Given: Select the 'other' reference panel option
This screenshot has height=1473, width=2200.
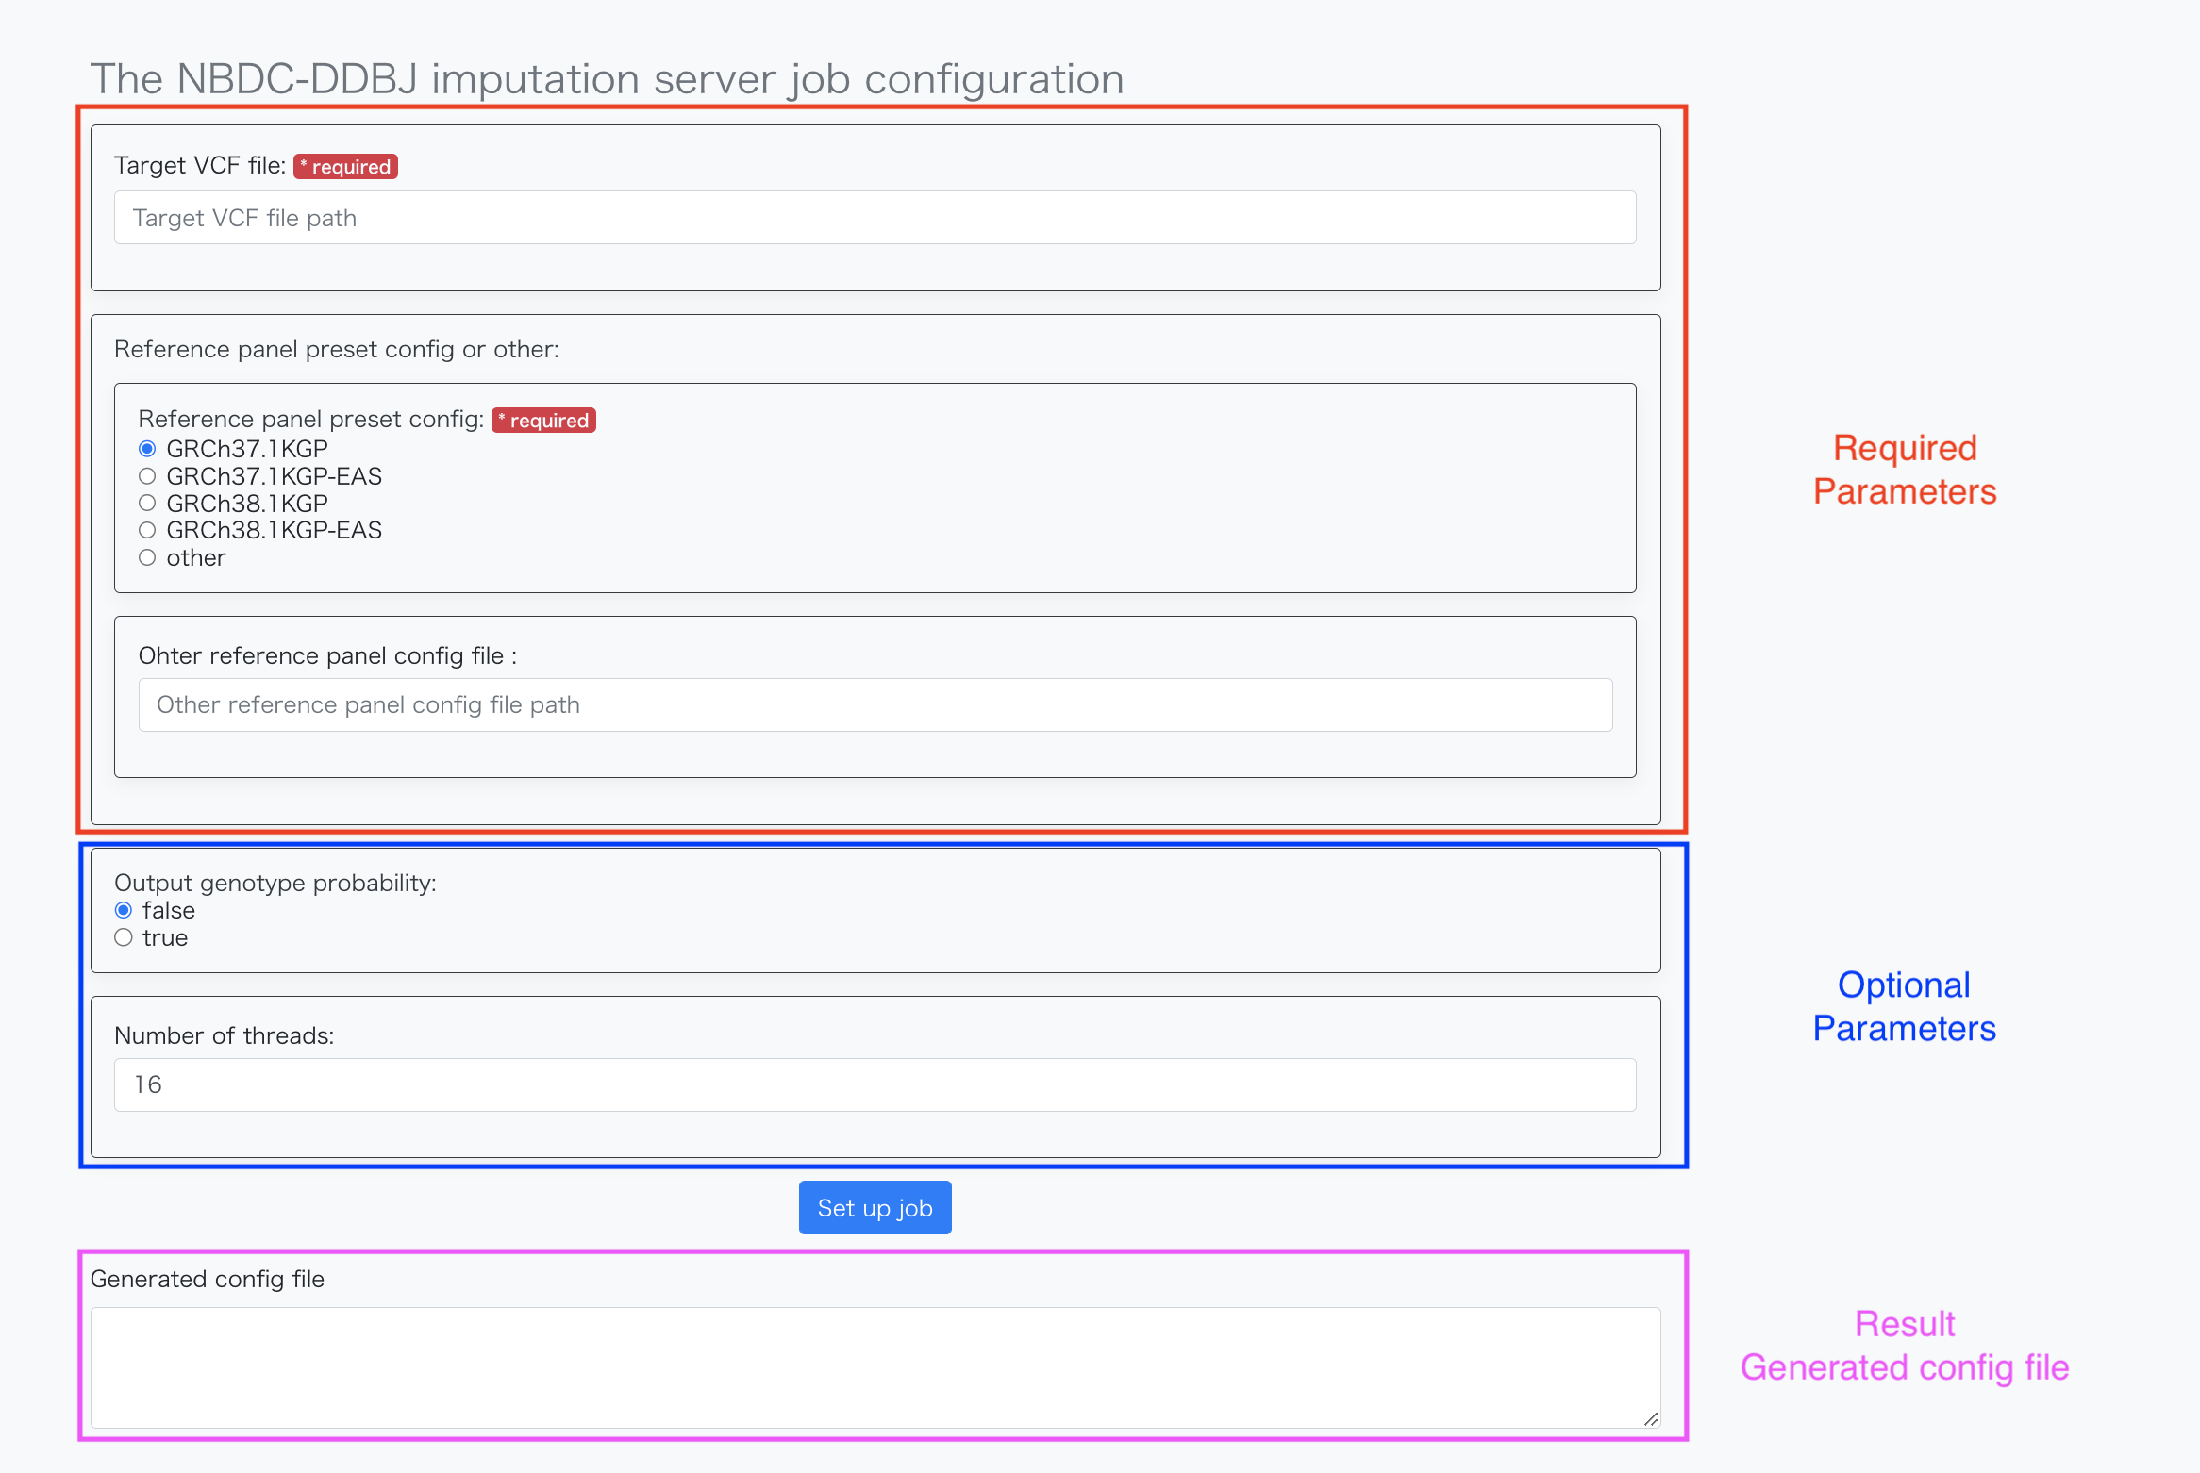Looking at the screenshot, I should [147, 557].
